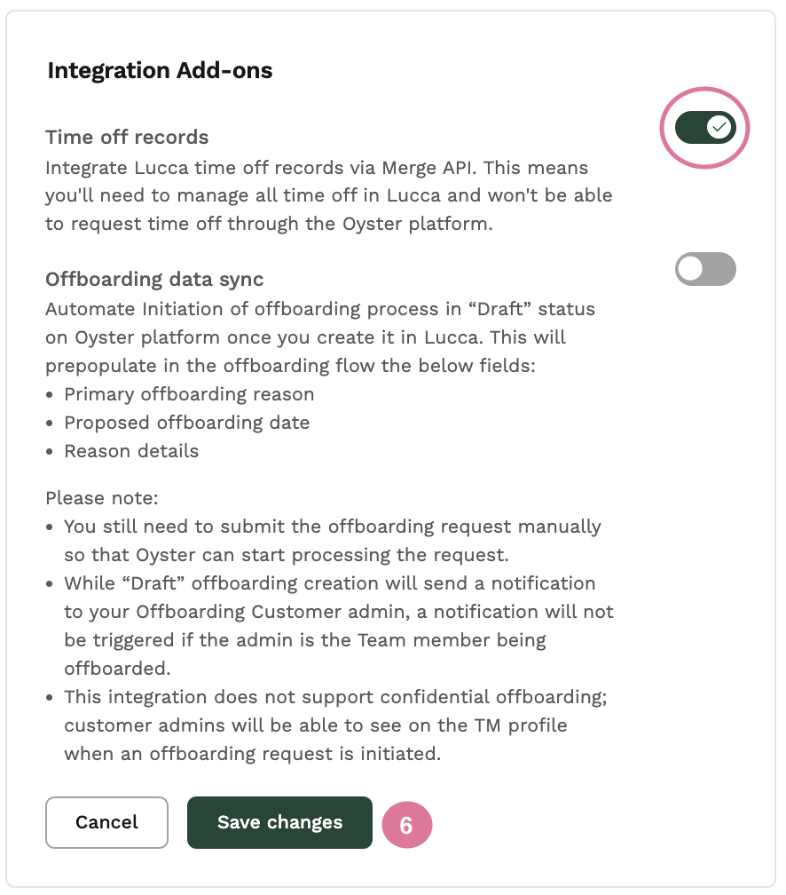Image resolution: width=786 pixels, height=895 pixels.
Task: Select the Integration Add-ons heading
Action: (160, 70)
